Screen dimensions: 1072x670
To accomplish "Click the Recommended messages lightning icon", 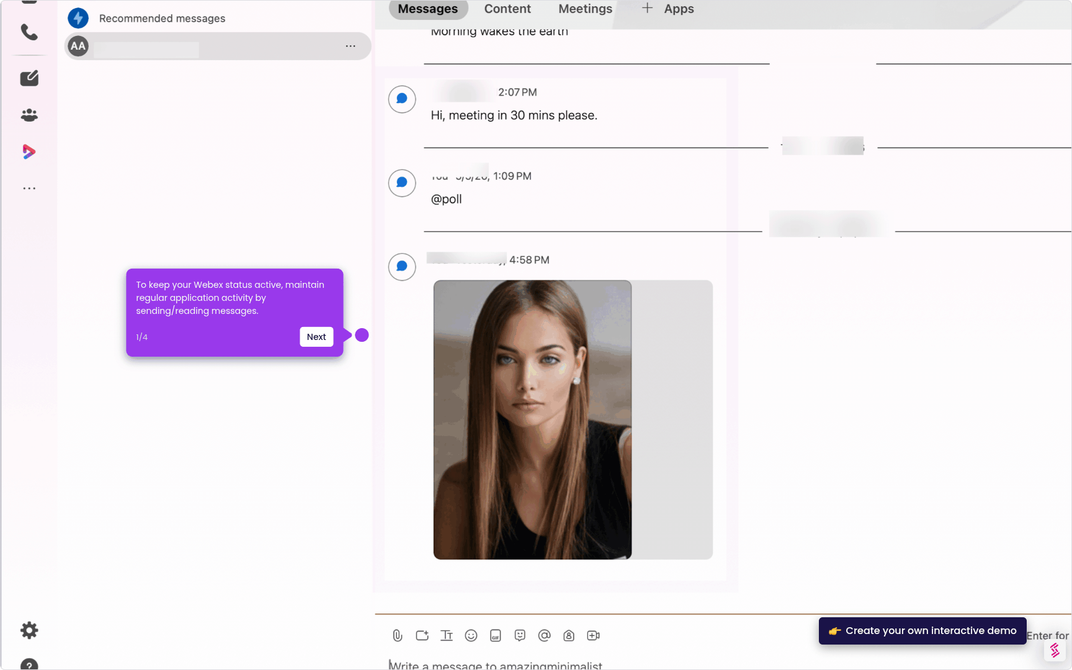I will (x=78, y=18).
